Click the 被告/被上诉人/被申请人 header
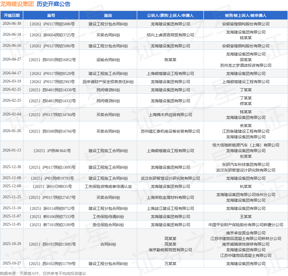288x276 pixels. point(246,15)
